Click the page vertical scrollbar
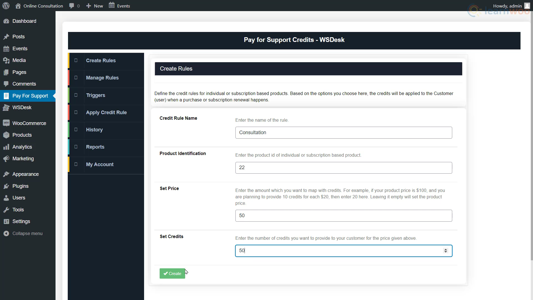 (x=532, y=136)
